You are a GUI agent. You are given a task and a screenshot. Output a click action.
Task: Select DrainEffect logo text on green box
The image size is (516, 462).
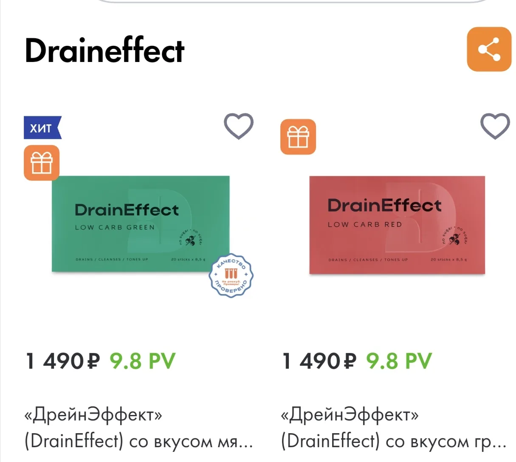tap(127, 210)
